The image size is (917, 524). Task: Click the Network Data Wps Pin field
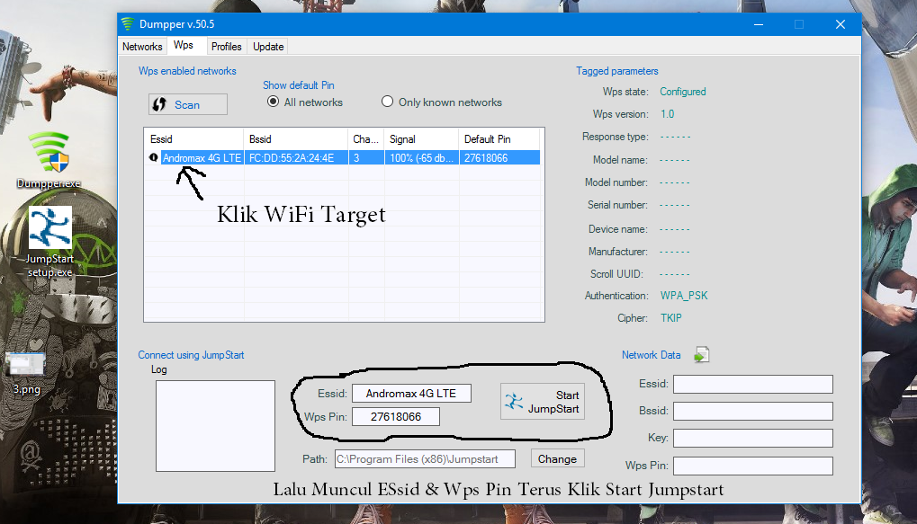(x=752, y=466)
